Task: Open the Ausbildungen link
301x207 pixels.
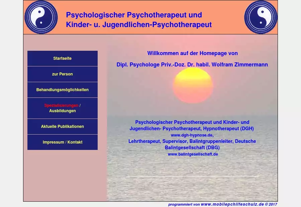Action: pyautogui.click(x=63, y=111)
